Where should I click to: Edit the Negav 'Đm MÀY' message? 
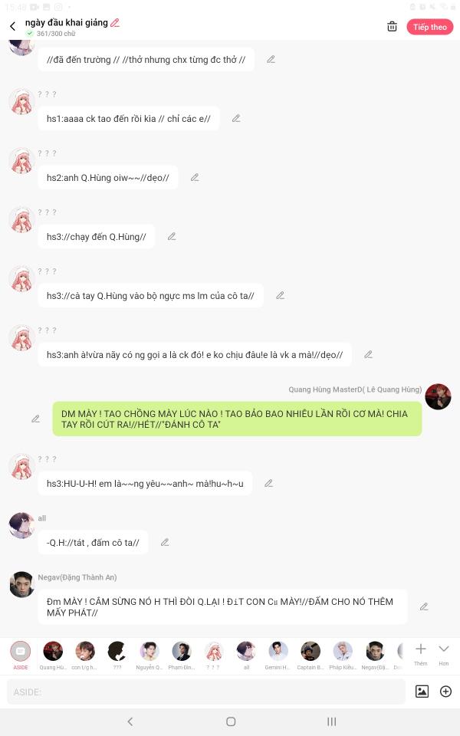(x=424, y=607)
